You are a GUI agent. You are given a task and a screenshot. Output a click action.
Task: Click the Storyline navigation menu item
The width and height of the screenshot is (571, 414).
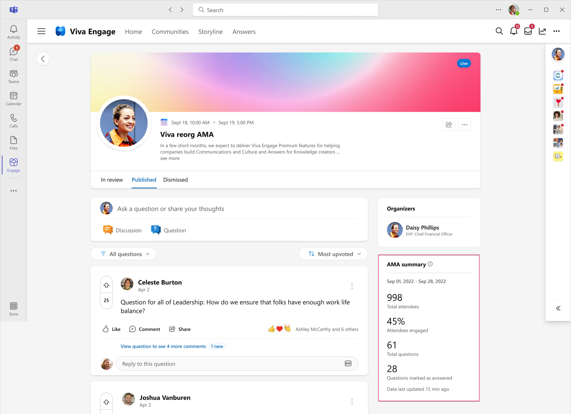[x=210, y=31]
